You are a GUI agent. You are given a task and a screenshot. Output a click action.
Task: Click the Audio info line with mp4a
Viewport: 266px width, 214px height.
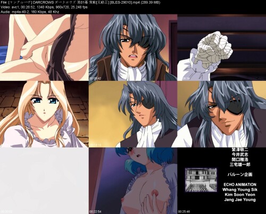30,12
